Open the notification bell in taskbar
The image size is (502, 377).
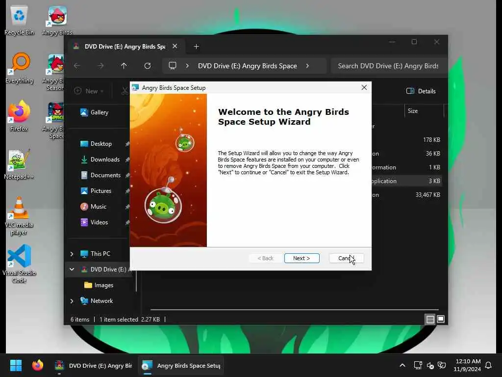tap(488, 365)
